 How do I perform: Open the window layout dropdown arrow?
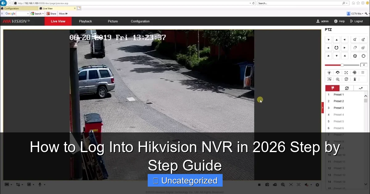click(x=11, y=185)
